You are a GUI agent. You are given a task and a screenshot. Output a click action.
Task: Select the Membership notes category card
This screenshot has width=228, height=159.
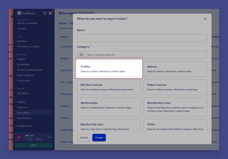pyautogui.click(x=175, y=107)
